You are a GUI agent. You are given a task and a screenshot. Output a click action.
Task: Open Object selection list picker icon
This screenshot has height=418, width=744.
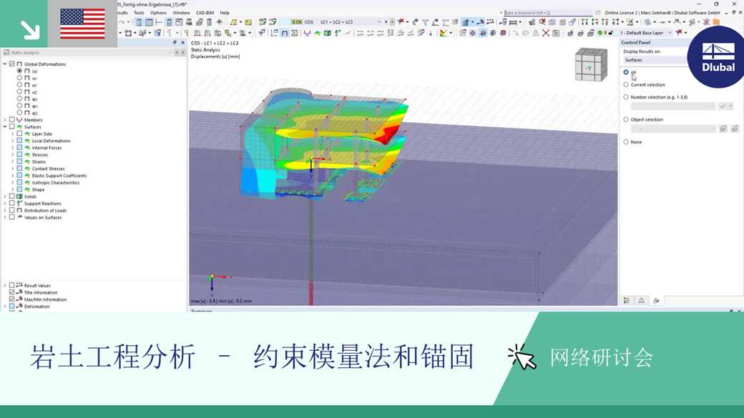coord(723,128)
